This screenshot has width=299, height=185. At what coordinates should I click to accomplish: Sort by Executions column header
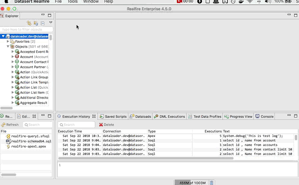click(208, 131)
